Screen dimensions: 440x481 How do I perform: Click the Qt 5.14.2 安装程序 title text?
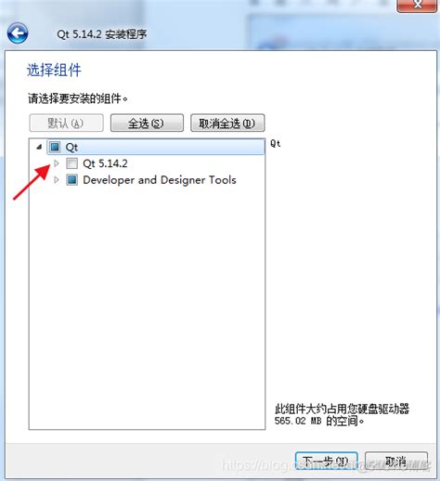coord(102,34)
